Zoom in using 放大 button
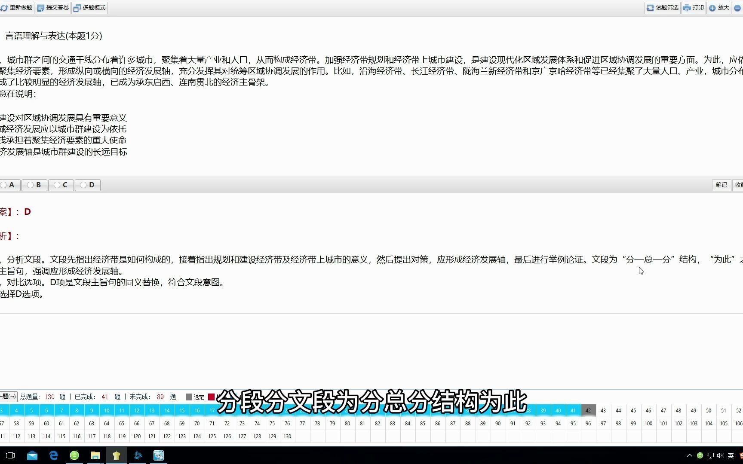This screenshot has height=464, width=743. point(719,8)
